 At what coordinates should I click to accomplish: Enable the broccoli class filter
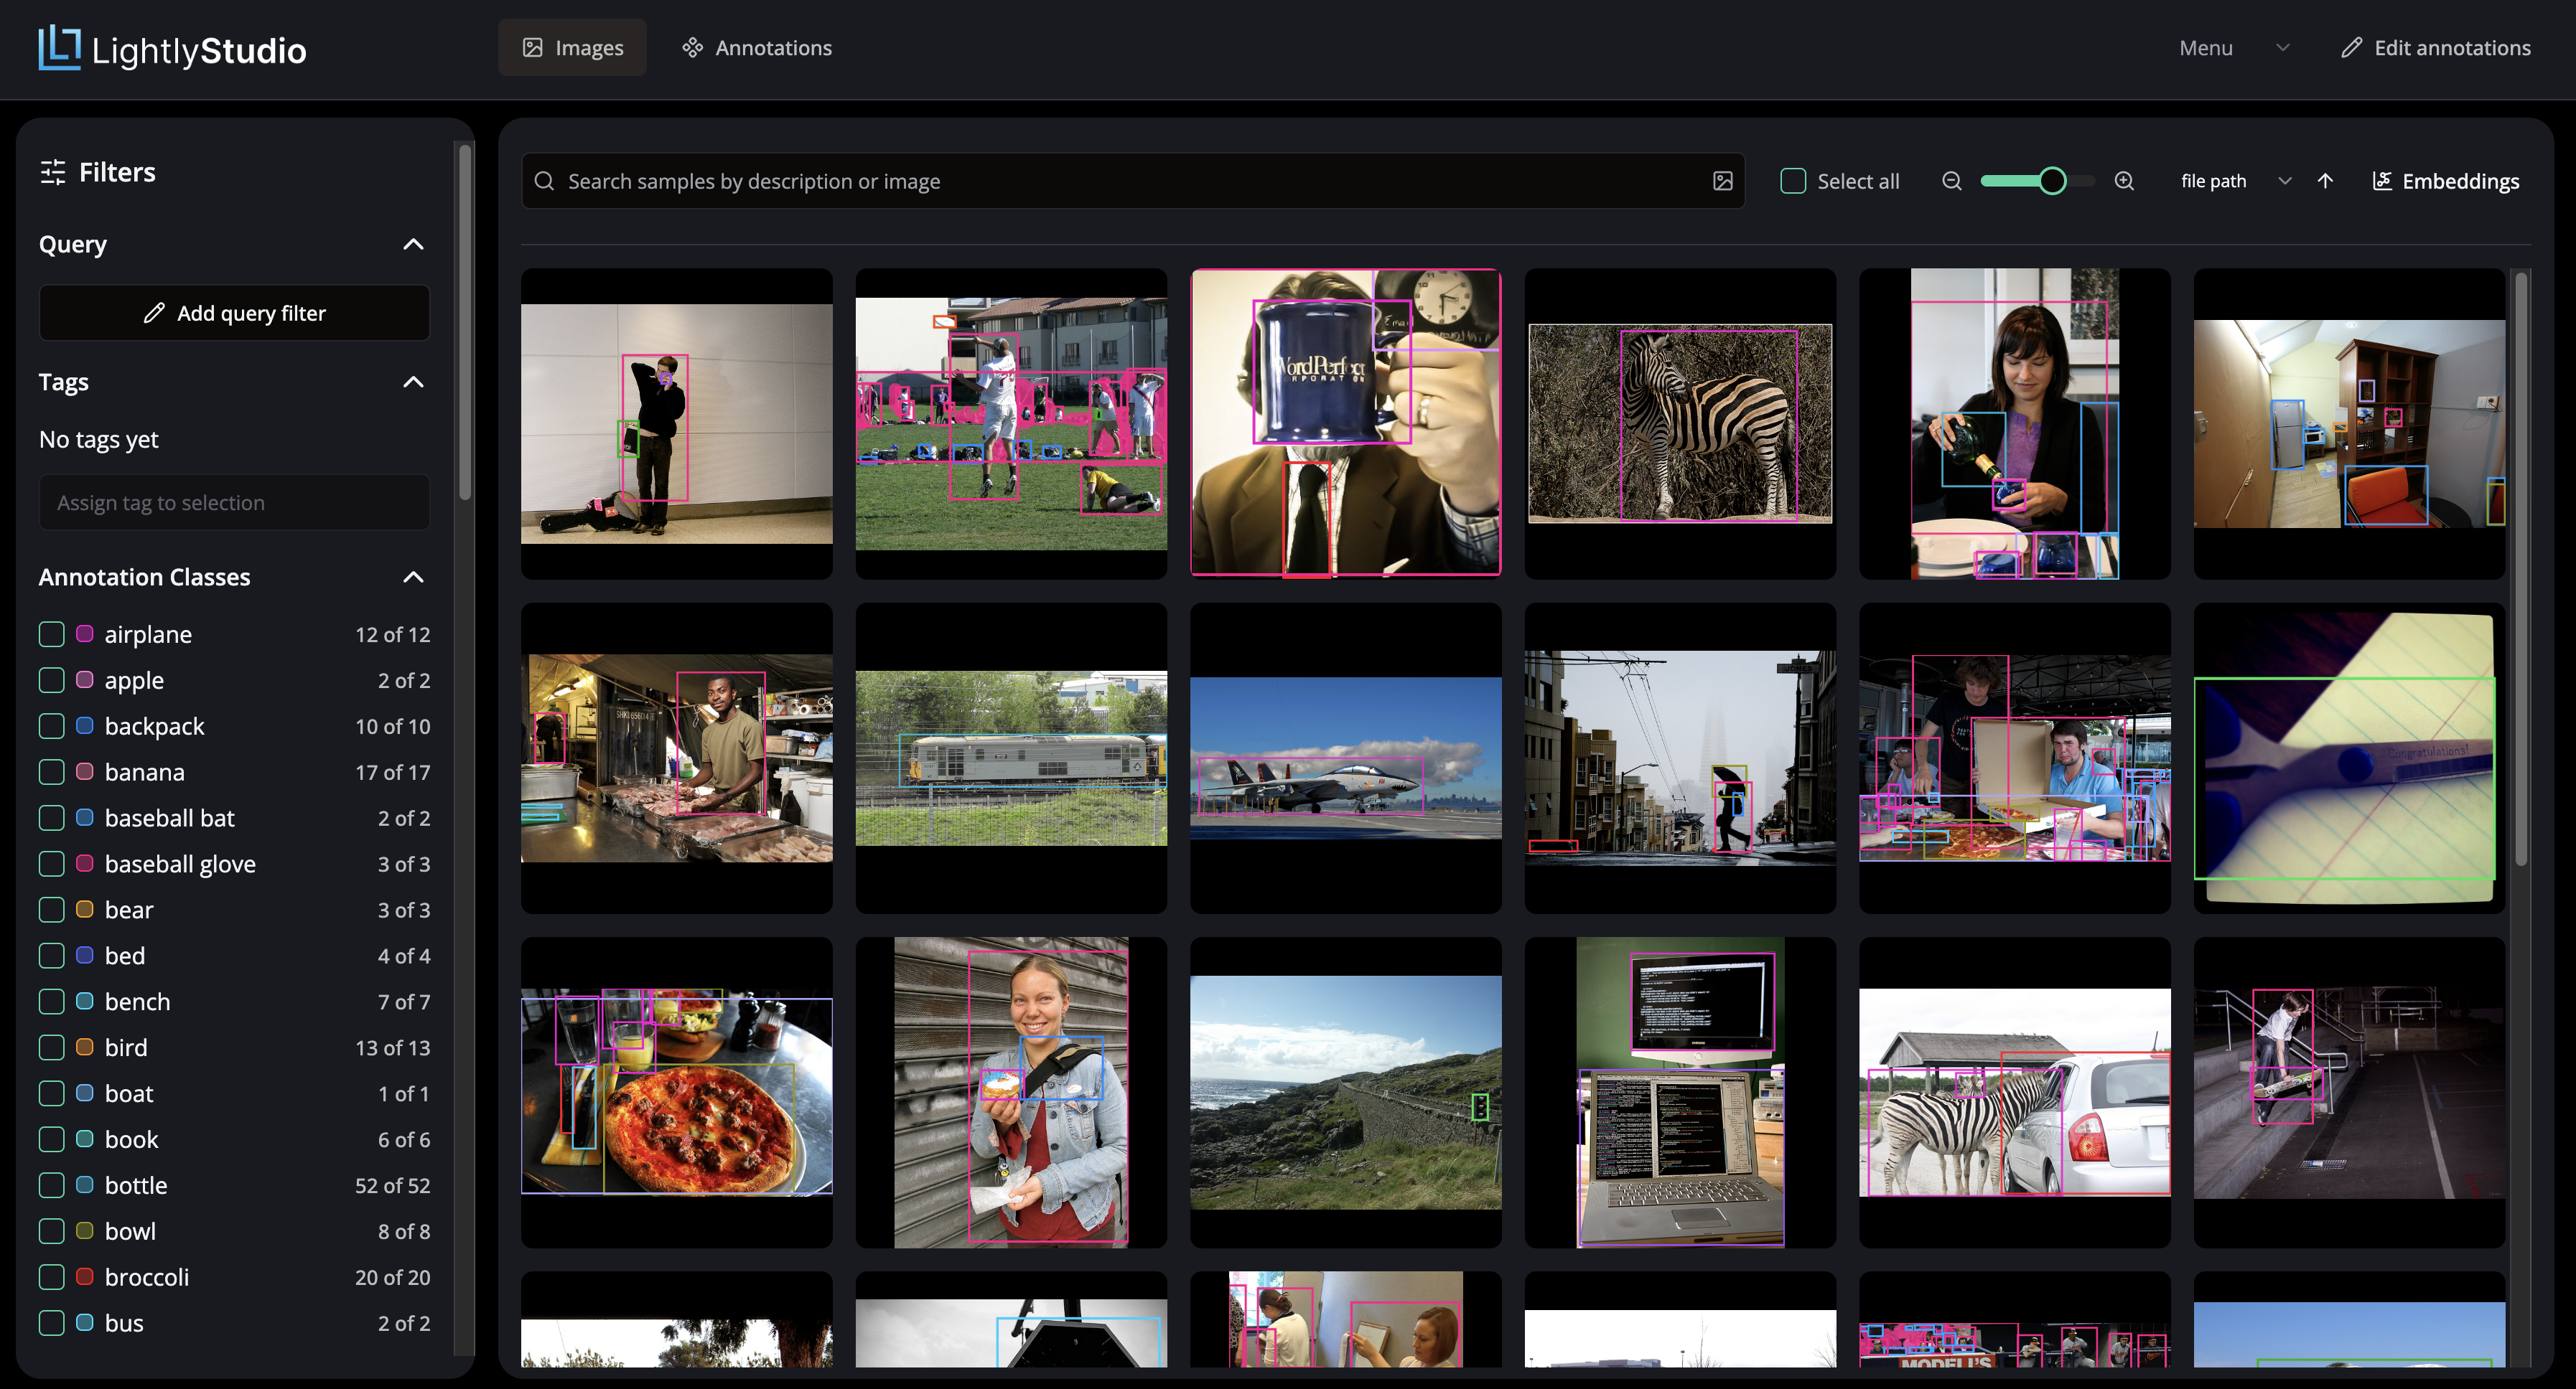[52, 1277]
